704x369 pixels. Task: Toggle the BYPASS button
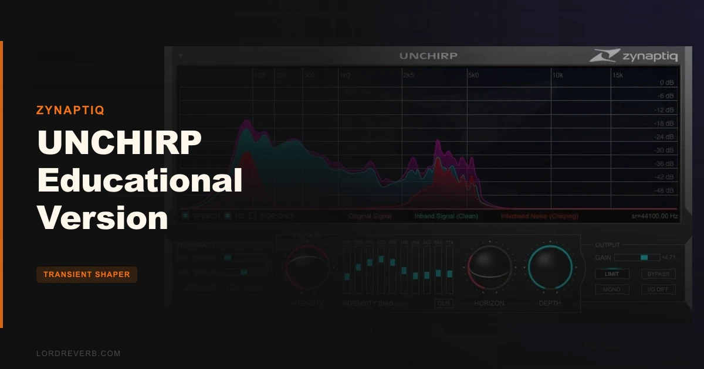658,274
